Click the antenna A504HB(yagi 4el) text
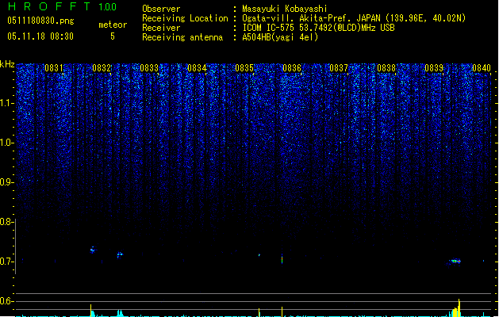This screenshot has height=317, width=499. click(x=280, y=37)
